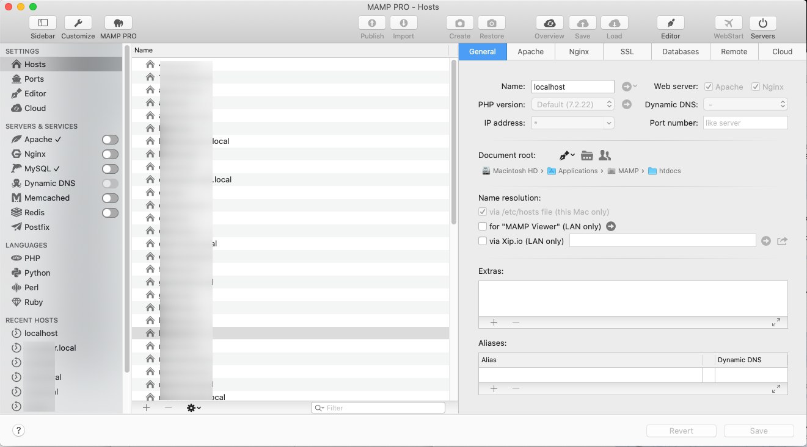This screenshot has width=807, height=447.
Task: Click the host Name text field
Action: (x=573, y=87)
